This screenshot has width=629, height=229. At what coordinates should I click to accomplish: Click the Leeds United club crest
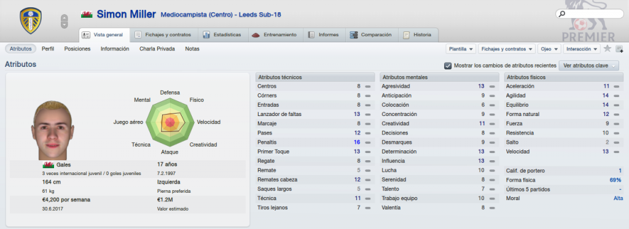pos(31,21)
